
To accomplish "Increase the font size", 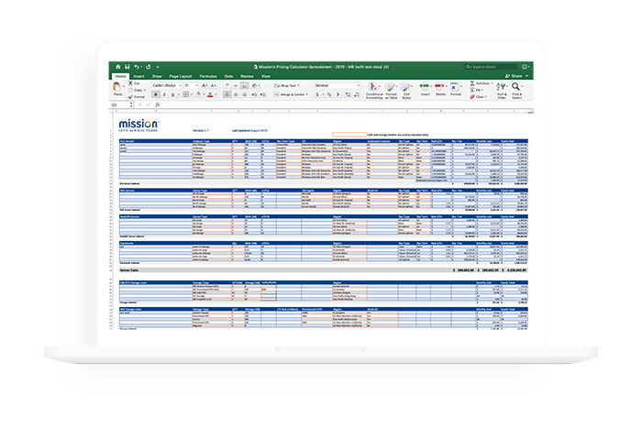I will [205, 85].
